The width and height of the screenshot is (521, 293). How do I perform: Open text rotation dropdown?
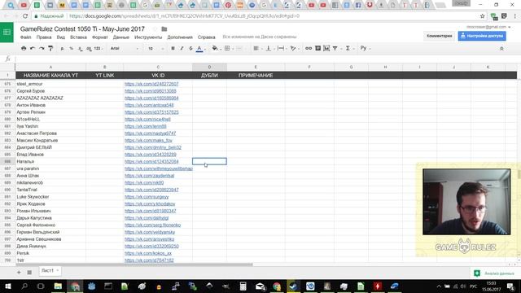(x=294, y=49)
